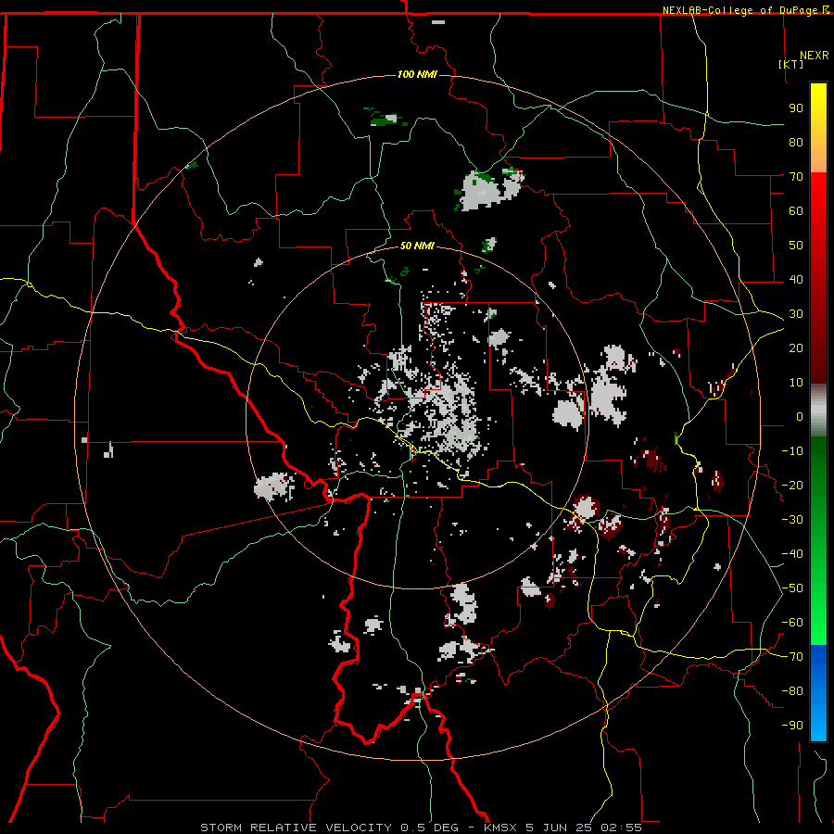Click the KMSX radar site identifier
This screenshot has height=834, width=834.
(x=500, y=828)
